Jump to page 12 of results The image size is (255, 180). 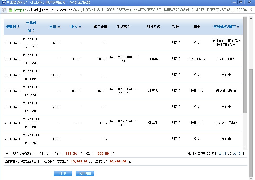point(225,153)
